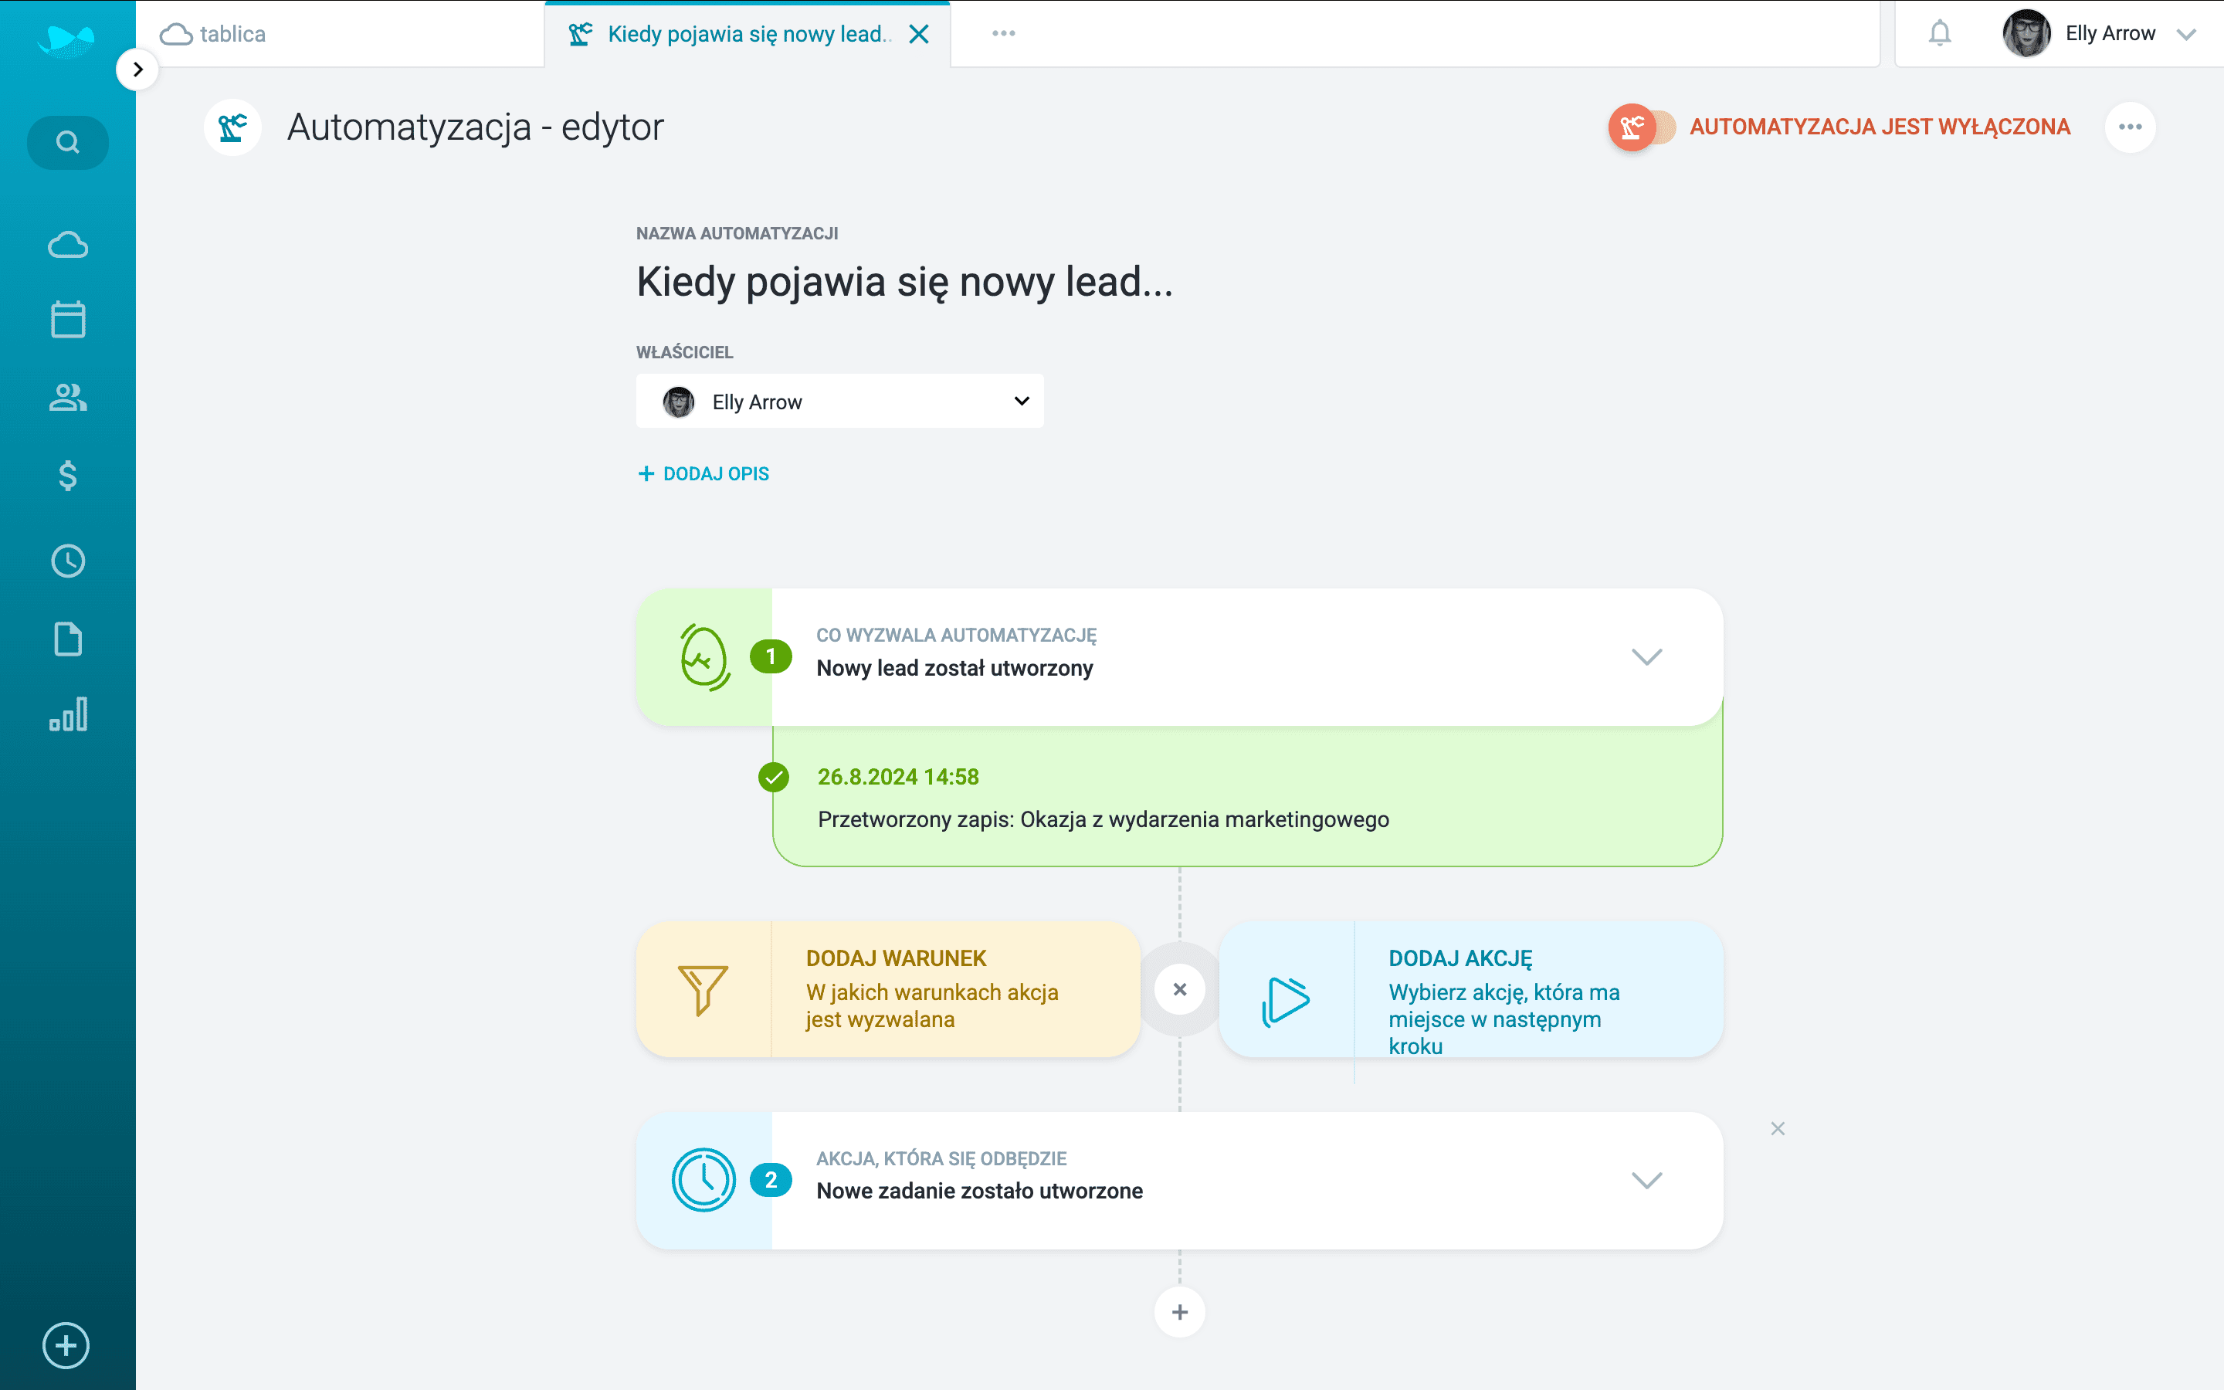The width and height of the screenshot is (2224, 1390).
Task: Open activity history via clock icon
Action: [67, 561]
